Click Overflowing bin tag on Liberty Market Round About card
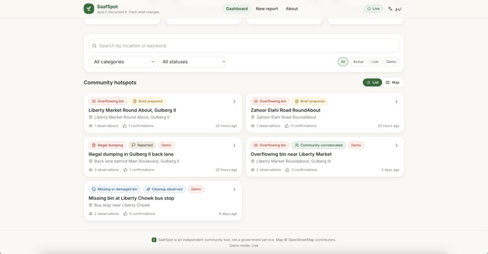Image resolution: width=488 pixels, height=254 pixels. (x=108, y=101)
